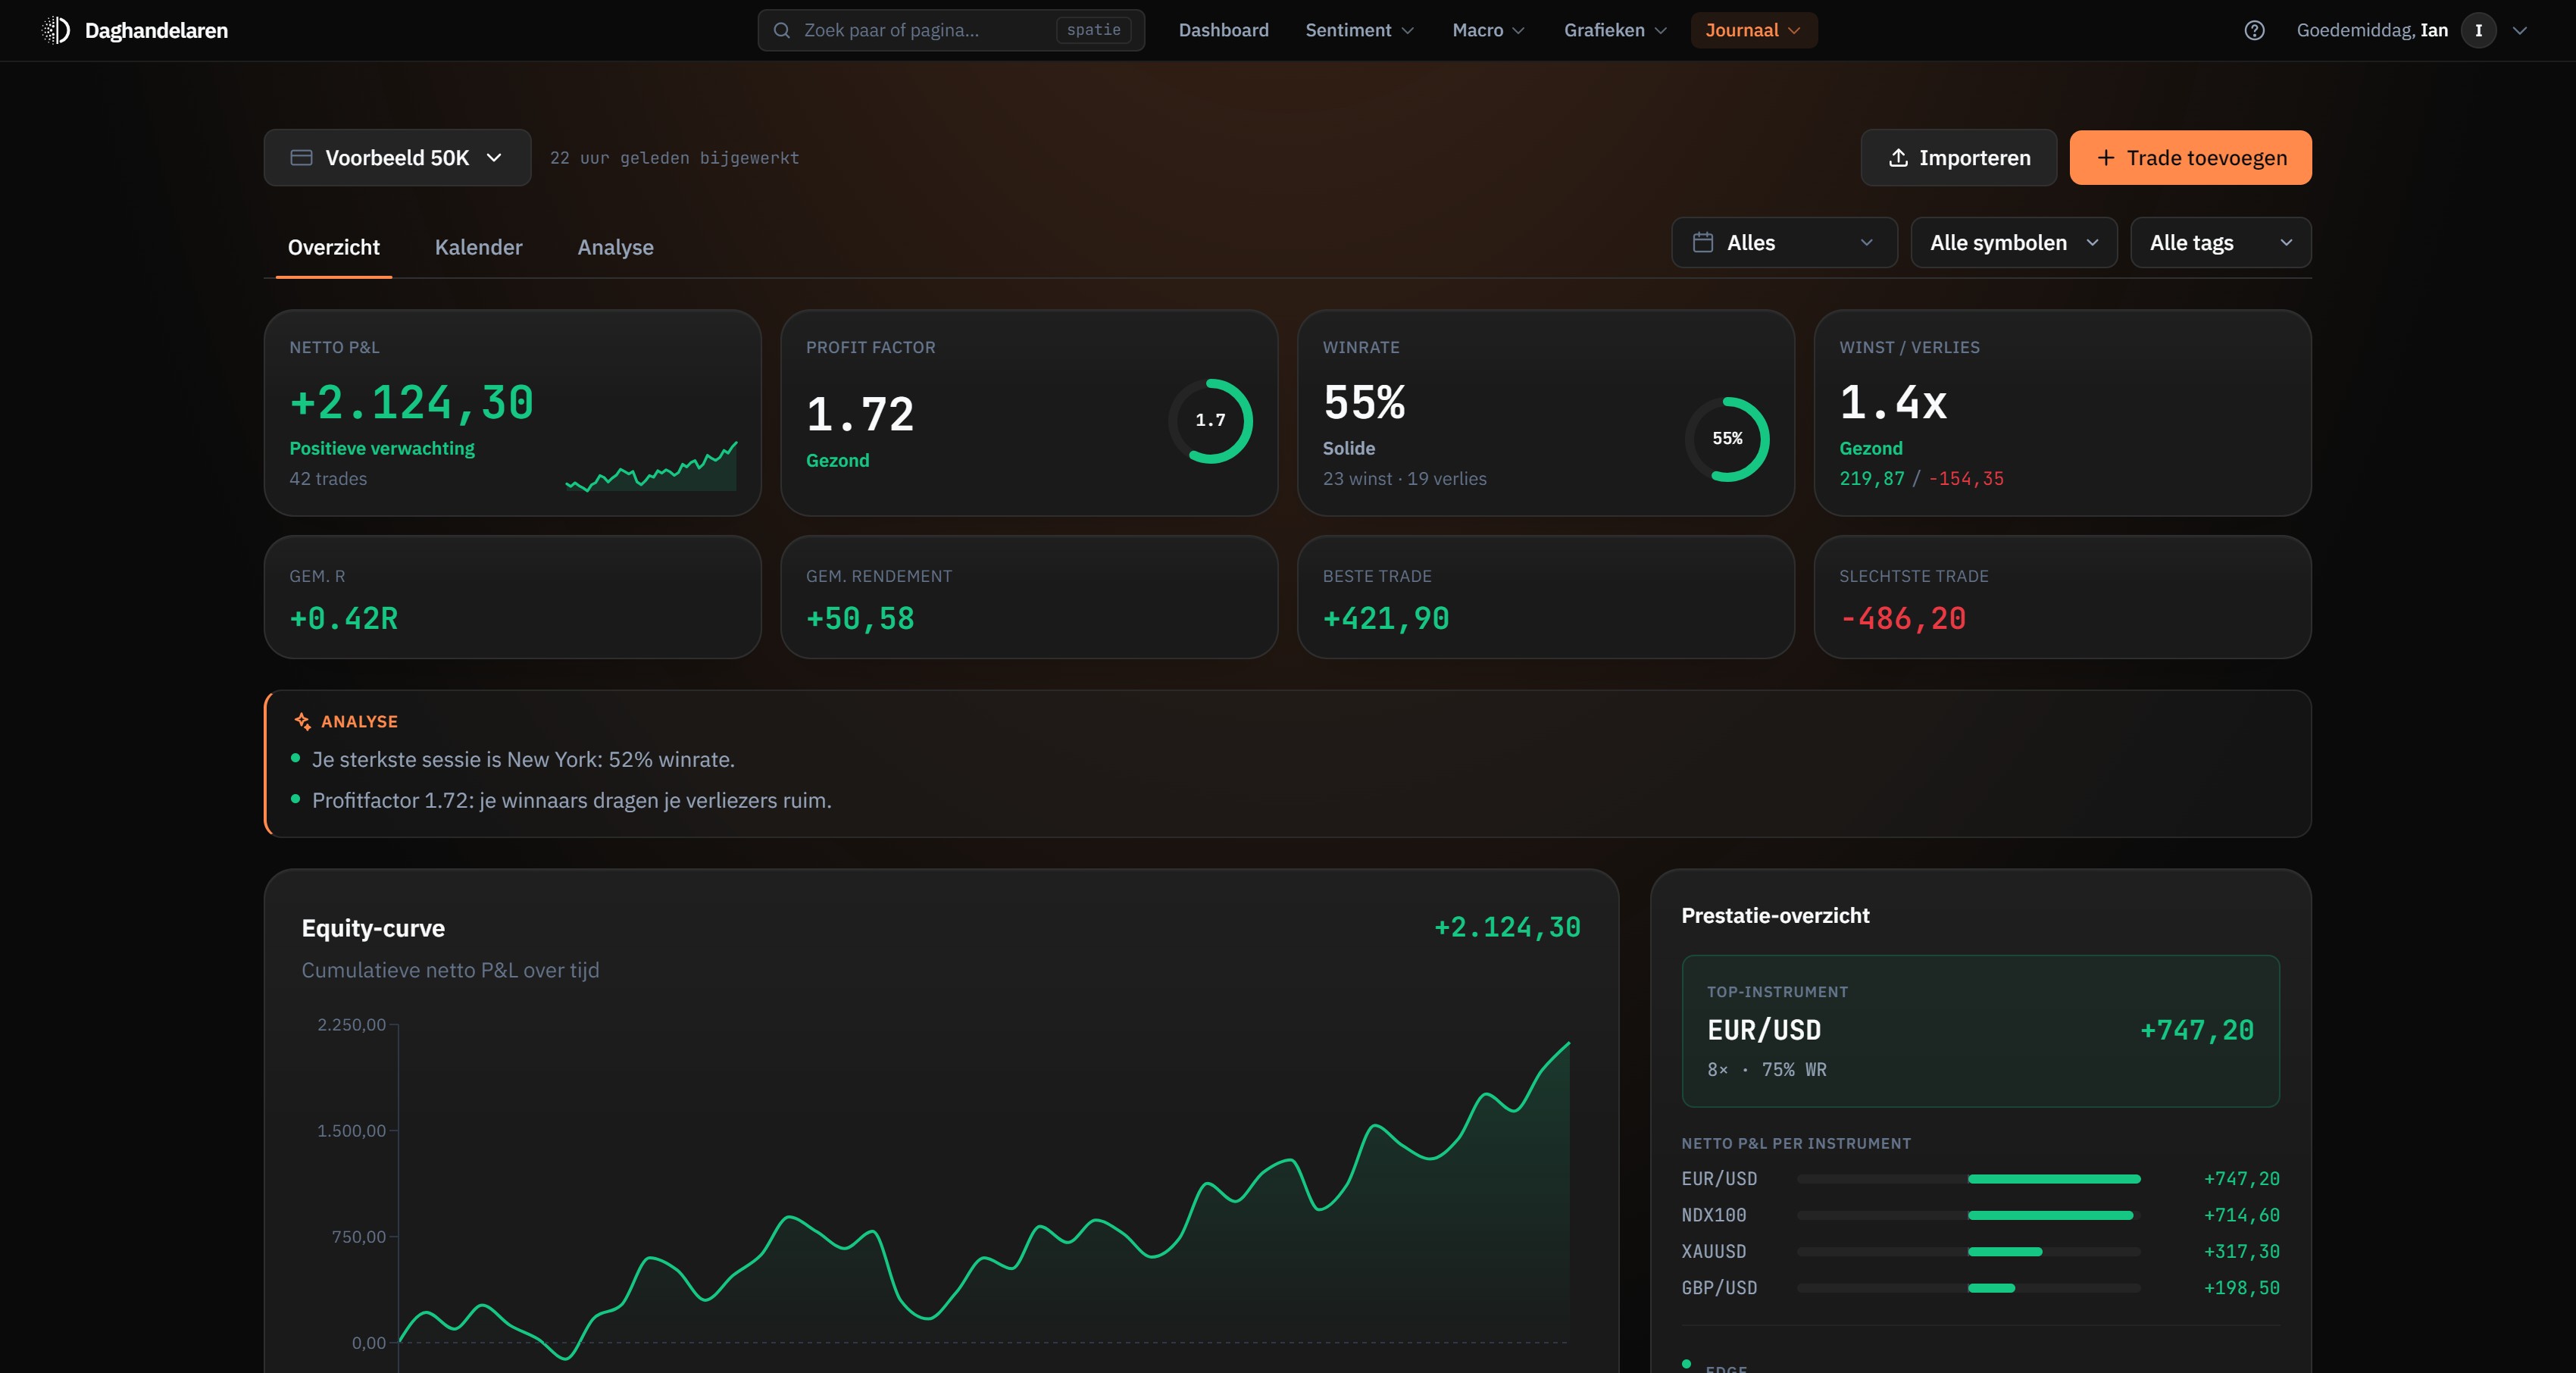Click the EUR/USD P&L progress bar
The image size is (2576, 1373).
(x=1968, y=1179)
